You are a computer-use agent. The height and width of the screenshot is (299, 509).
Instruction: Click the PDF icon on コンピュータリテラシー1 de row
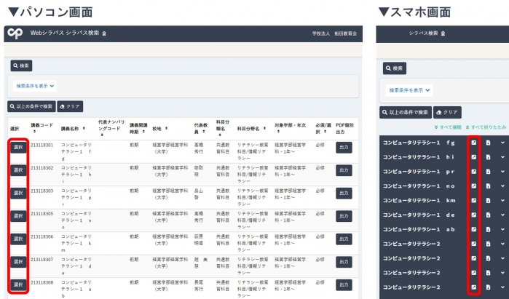(x=488, y=215)
